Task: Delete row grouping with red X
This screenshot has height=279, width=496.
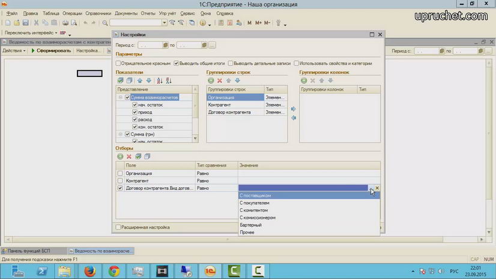Action: pos(220,81)
